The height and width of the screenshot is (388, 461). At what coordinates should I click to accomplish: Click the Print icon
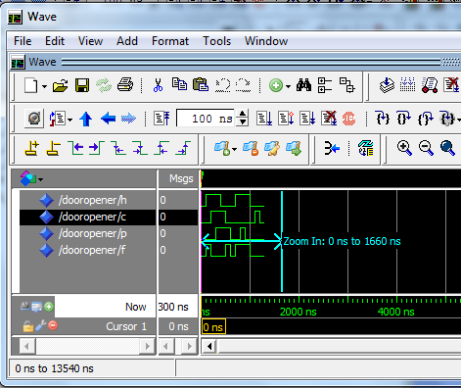125,85
